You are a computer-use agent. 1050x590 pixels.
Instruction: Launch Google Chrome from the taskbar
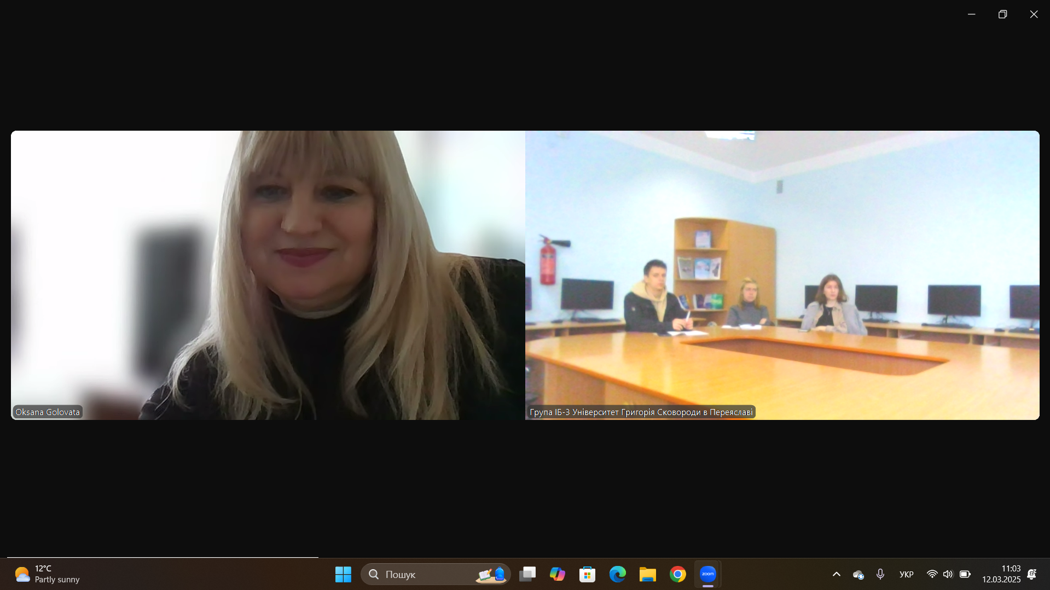tap(677, 574)
